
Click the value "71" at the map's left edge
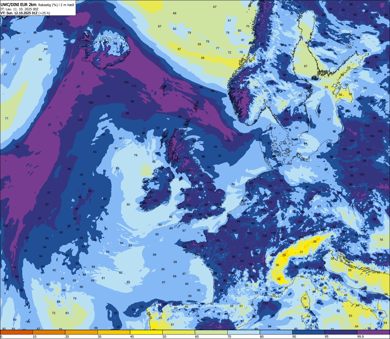click(x=7, y=118)
